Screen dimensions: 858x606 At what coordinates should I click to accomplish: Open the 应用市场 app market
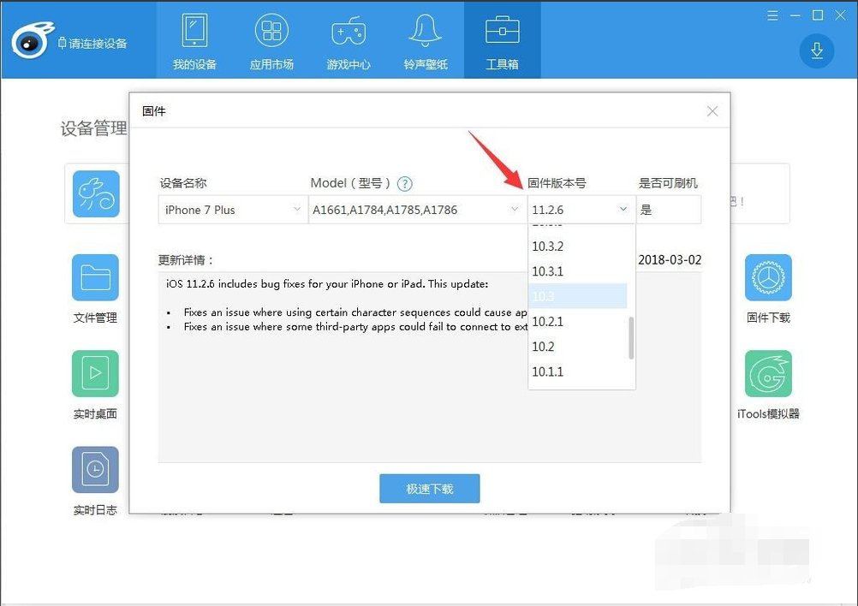click(271, 39)
